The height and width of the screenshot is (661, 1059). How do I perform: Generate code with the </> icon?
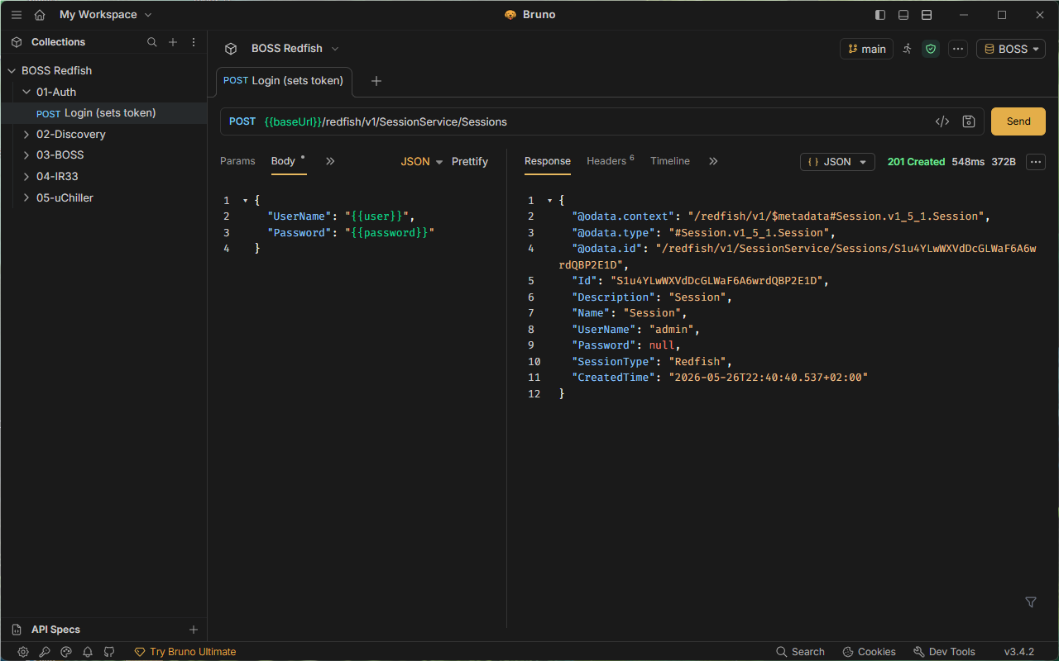coord(942,121)
